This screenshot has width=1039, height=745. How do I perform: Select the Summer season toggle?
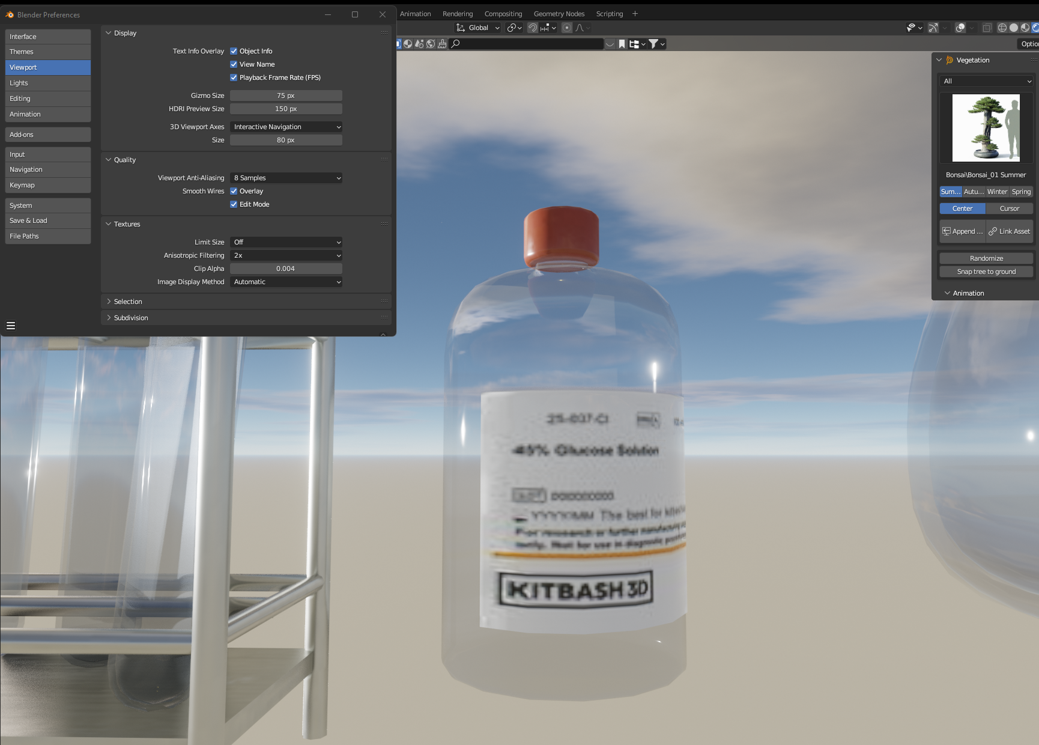[951, 192]
